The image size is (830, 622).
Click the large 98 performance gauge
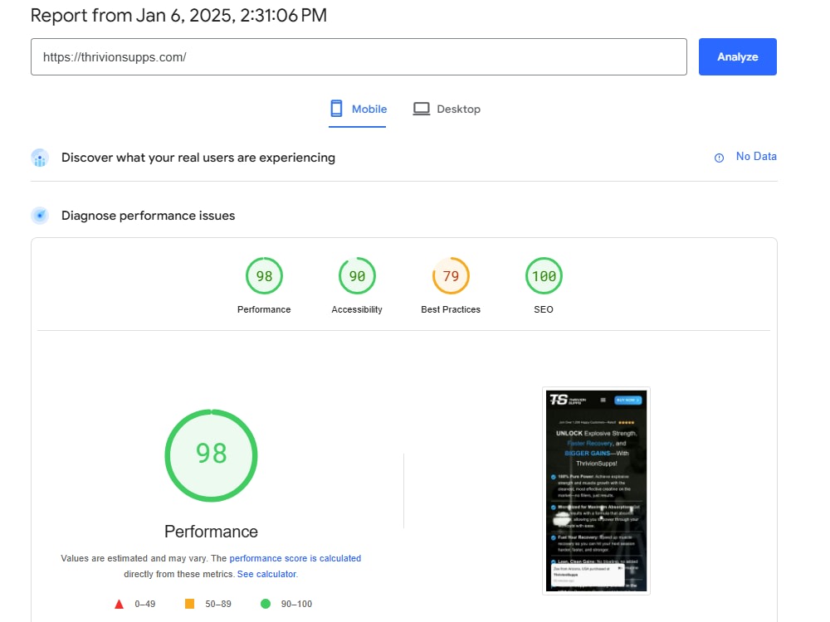click(x=211, y=455)
